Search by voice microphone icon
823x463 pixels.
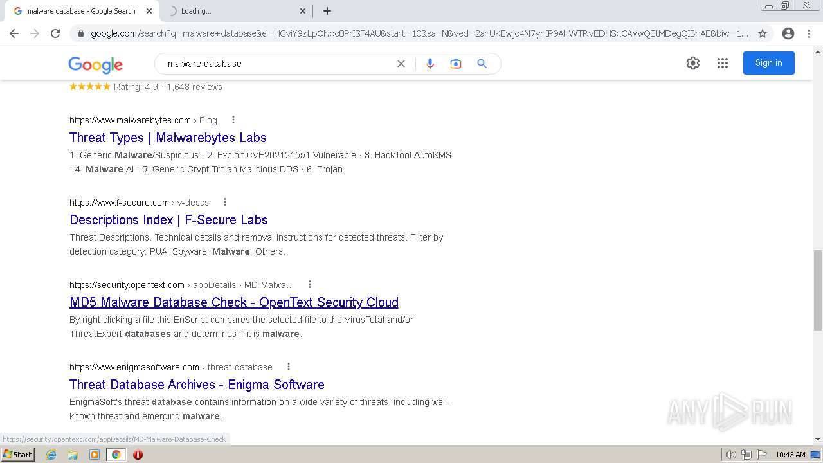pyautogui.click(x=430, y=64)
